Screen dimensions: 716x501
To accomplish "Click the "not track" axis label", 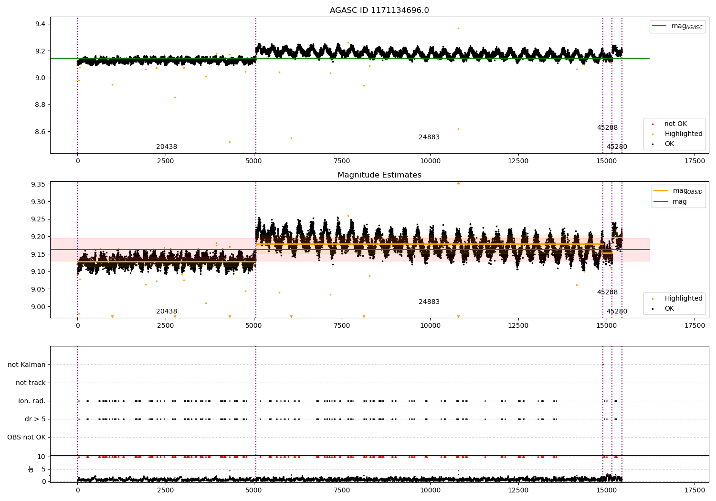I will point(31,383).
